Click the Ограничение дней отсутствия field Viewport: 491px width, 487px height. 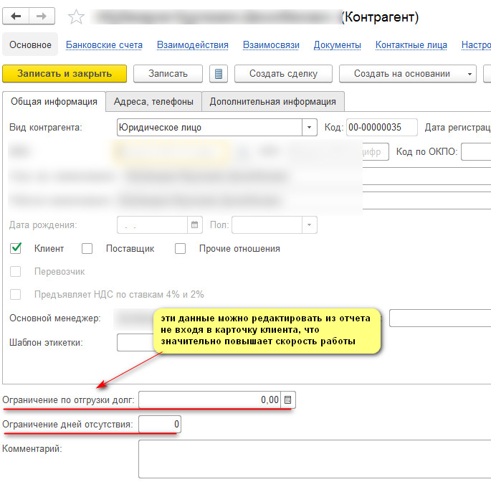coord(160,425)
